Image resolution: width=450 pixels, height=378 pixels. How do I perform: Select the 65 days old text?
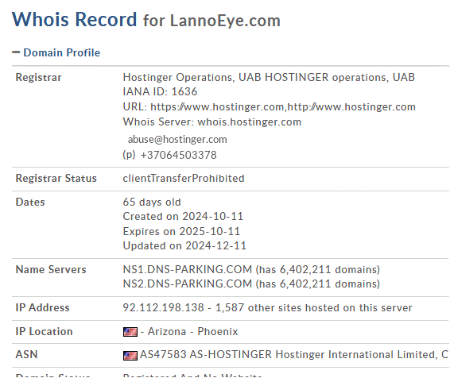pyautogui.click(x=152, y=202)
